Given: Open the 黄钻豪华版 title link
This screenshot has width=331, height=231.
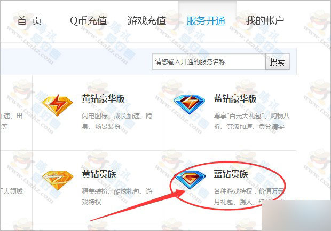Looking at the screenshot, I should coord(103,99).
